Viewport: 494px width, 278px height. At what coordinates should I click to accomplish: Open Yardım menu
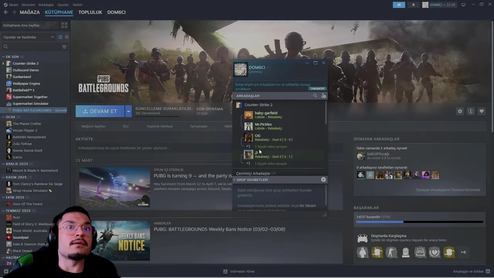[x=77, y=5]
